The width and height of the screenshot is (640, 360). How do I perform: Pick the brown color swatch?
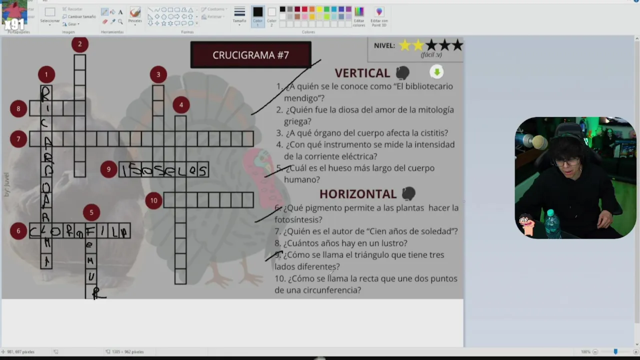[297, 16]
